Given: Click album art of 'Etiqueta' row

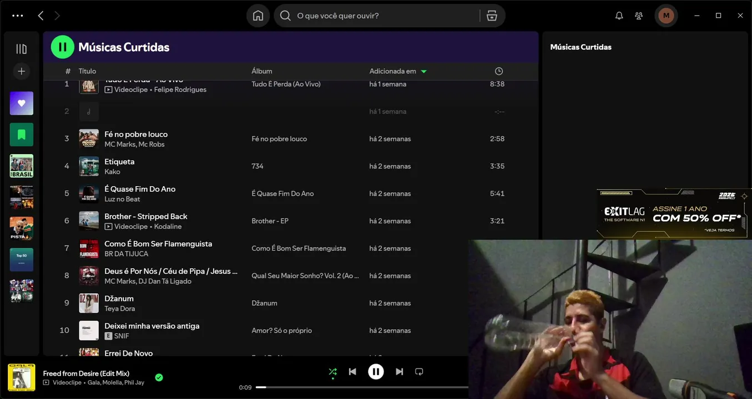Looking at the screenshot, I should (89, 166).
